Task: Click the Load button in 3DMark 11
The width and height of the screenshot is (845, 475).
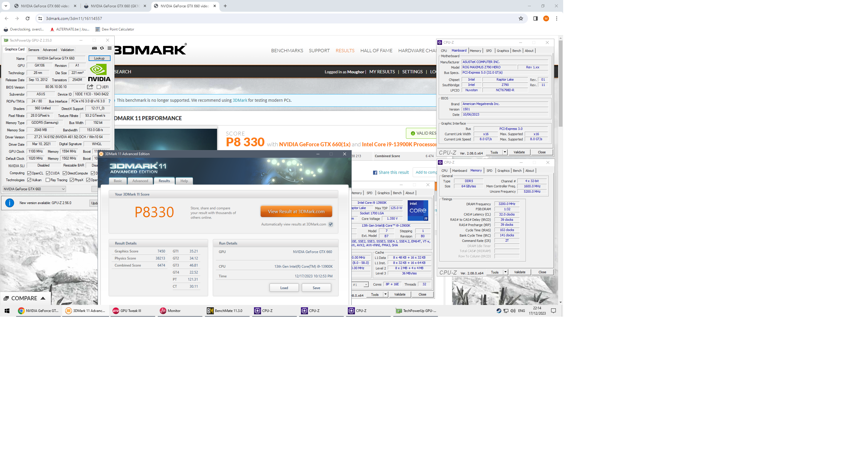Action: (x=284, y=288)
